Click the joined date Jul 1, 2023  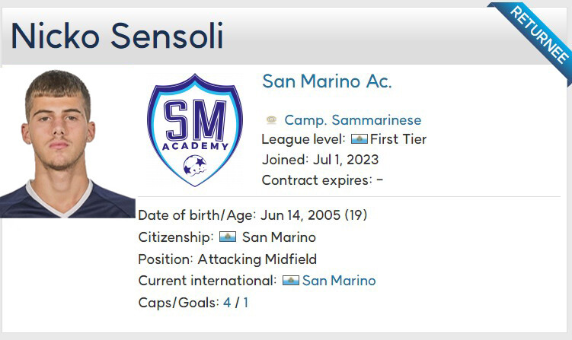(x=345, y=160)
